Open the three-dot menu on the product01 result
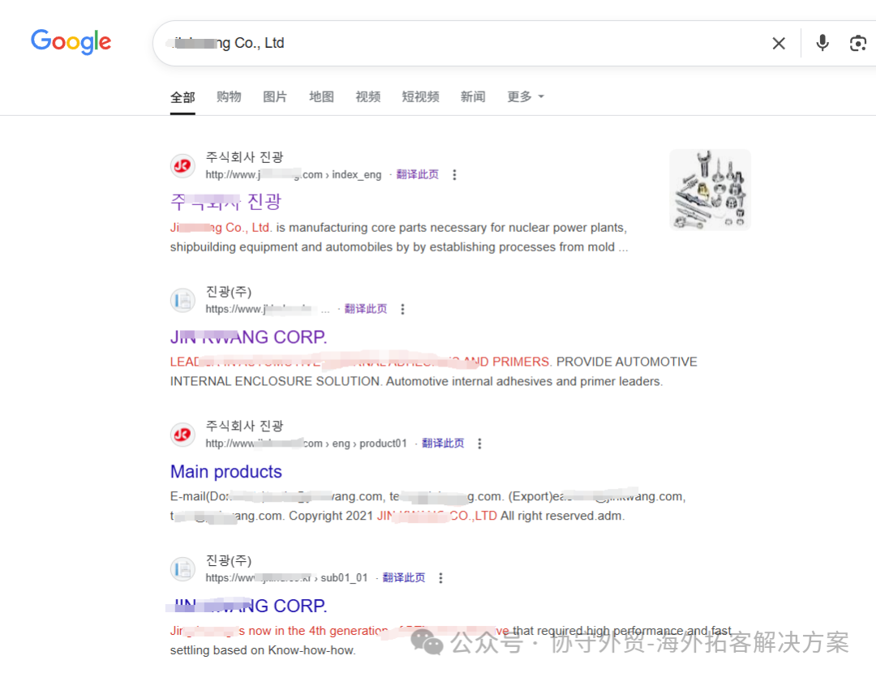Viewport: 876px width, 677px height. (x=479, y=443)
